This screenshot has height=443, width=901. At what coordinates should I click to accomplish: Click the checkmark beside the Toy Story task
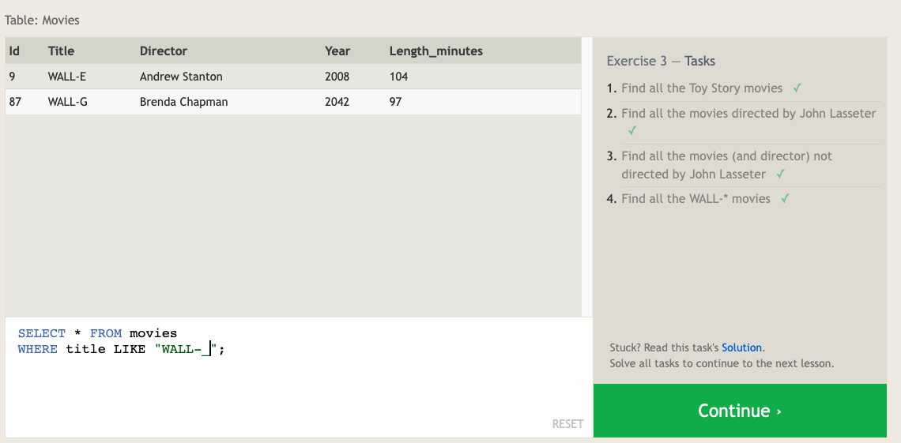pos(797,88)
